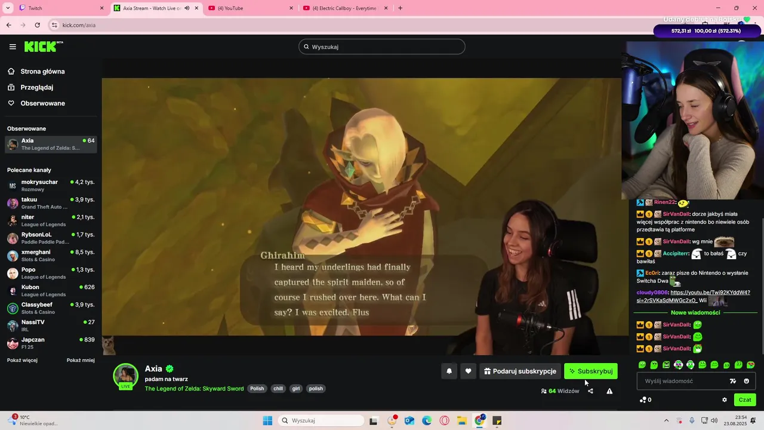Open Classybeef recommended channel
Image resolution: width=764 pixels, height=430 pixels.
(51, 308)
